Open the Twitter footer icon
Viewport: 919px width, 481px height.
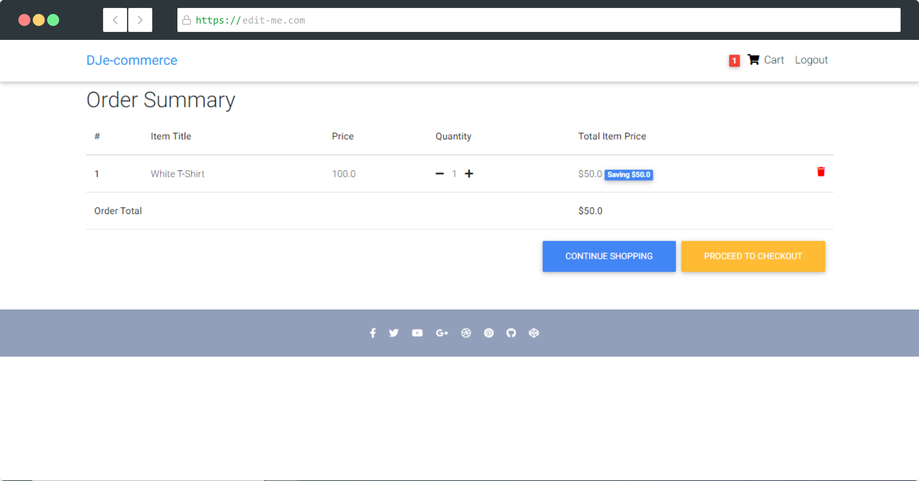point(394,333)
